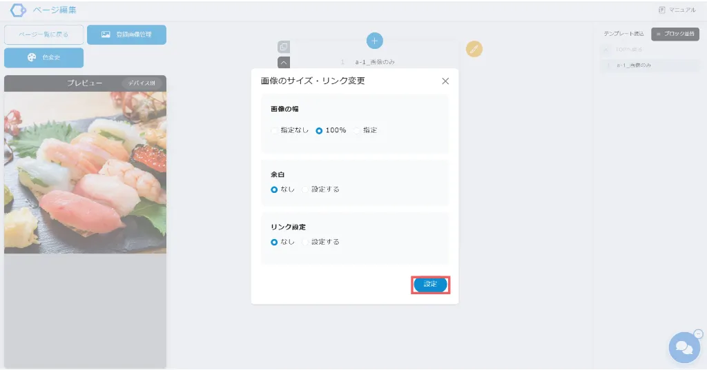This screenshot has width=707, height=370.
Task: Click the duplicate block icon
Action: coord(283,47)
